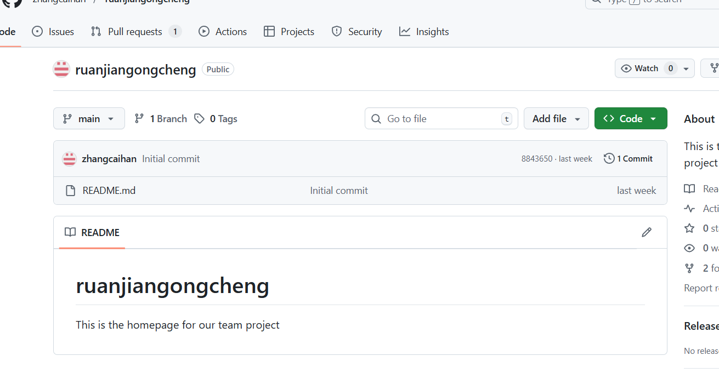Expand the main branch selector
719x373 pixels.
[x=89, y=118]
